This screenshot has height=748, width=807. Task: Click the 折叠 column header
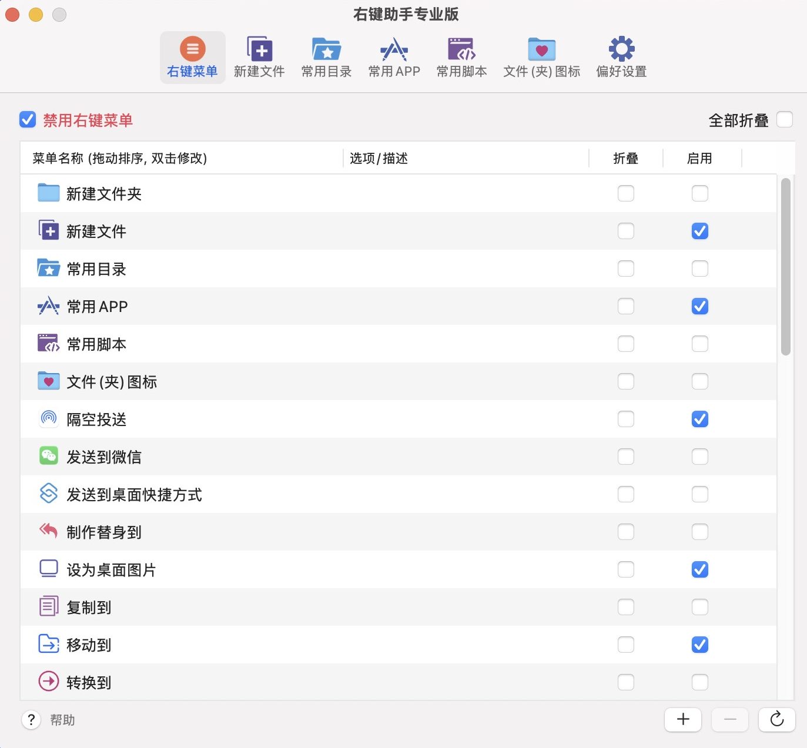tap(625, 158)
